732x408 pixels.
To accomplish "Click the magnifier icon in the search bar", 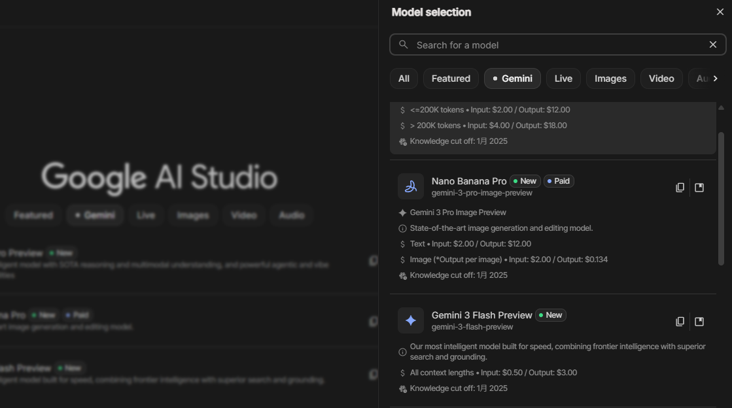I will tap(404, 44).
